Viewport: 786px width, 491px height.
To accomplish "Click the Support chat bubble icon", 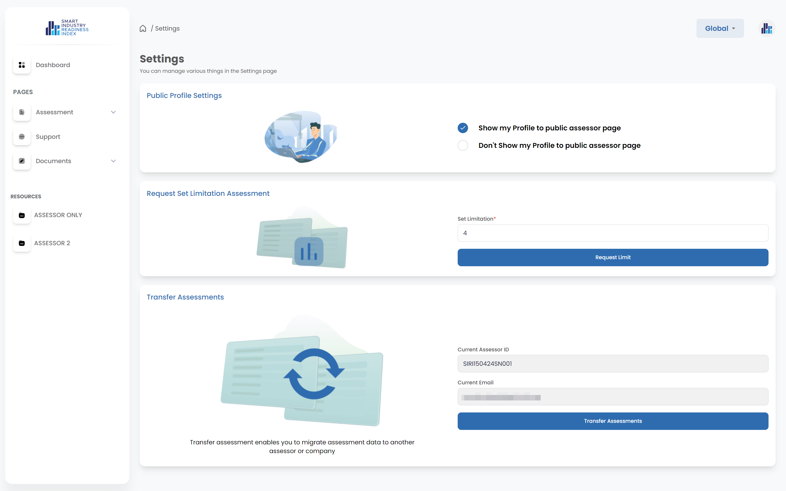I will coord(22,137).
